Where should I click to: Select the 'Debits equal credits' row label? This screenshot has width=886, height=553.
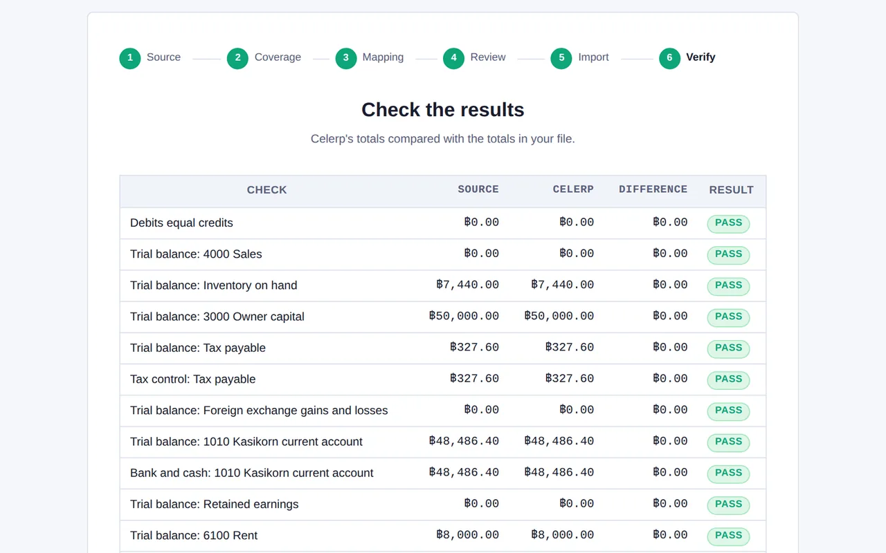click(181, 223)
